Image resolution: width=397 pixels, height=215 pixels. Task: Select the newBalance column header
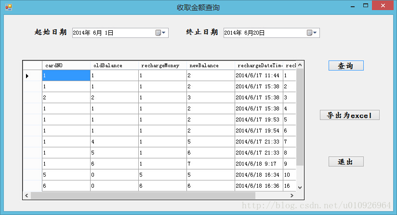click(x=211, y=65)
